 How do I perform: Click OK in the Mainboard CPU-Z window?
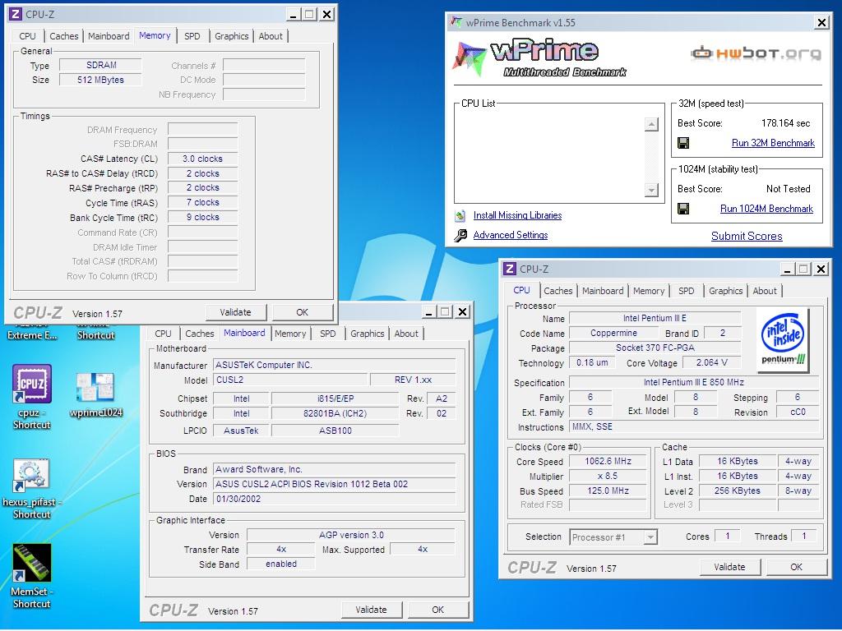(438, 610)
